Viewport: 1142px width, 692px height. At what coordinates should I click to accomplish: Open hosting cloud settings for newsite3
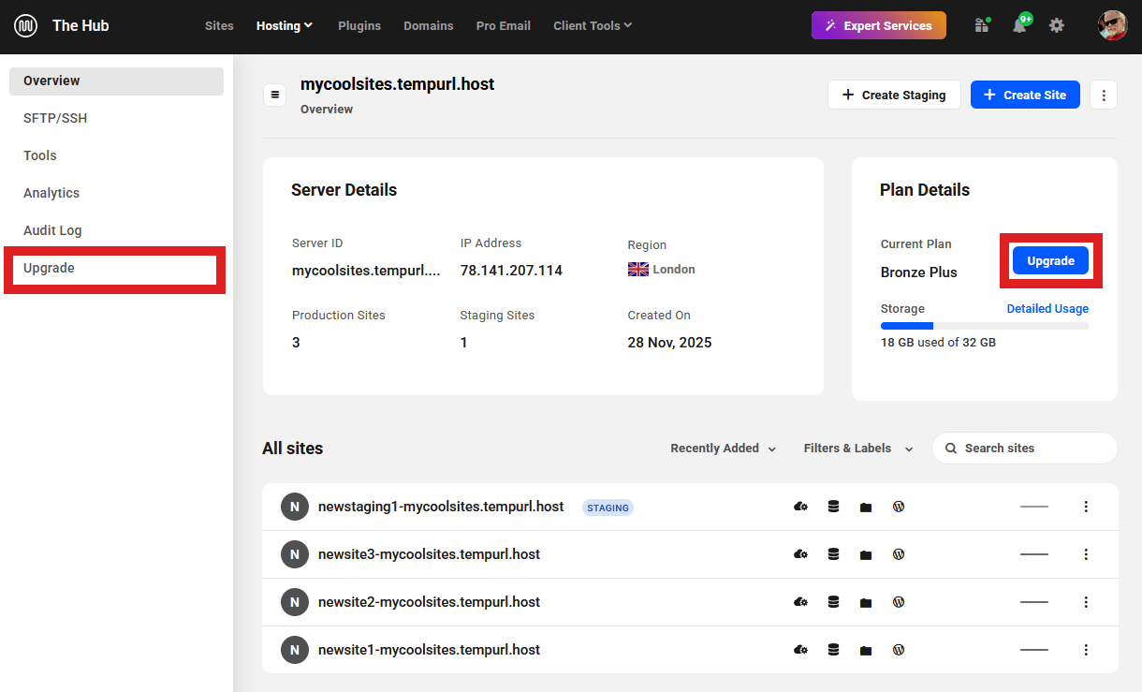tap(800, 554)
